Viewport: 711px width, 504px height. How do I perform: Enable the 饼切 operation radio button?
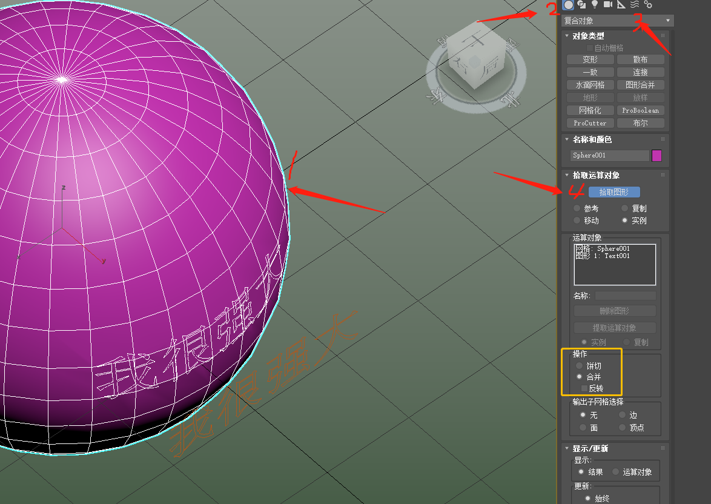(x=579, y=365)
